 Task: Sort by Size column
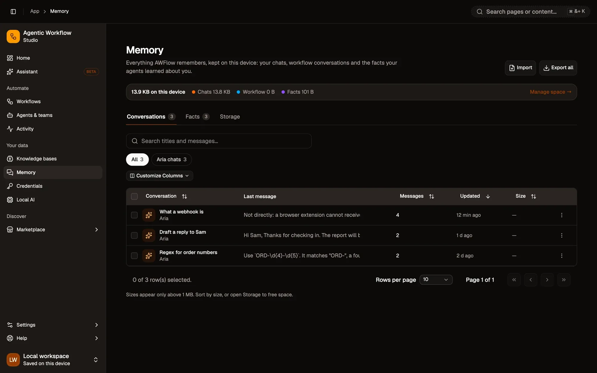pyautogui.click(x=526, y=196)
